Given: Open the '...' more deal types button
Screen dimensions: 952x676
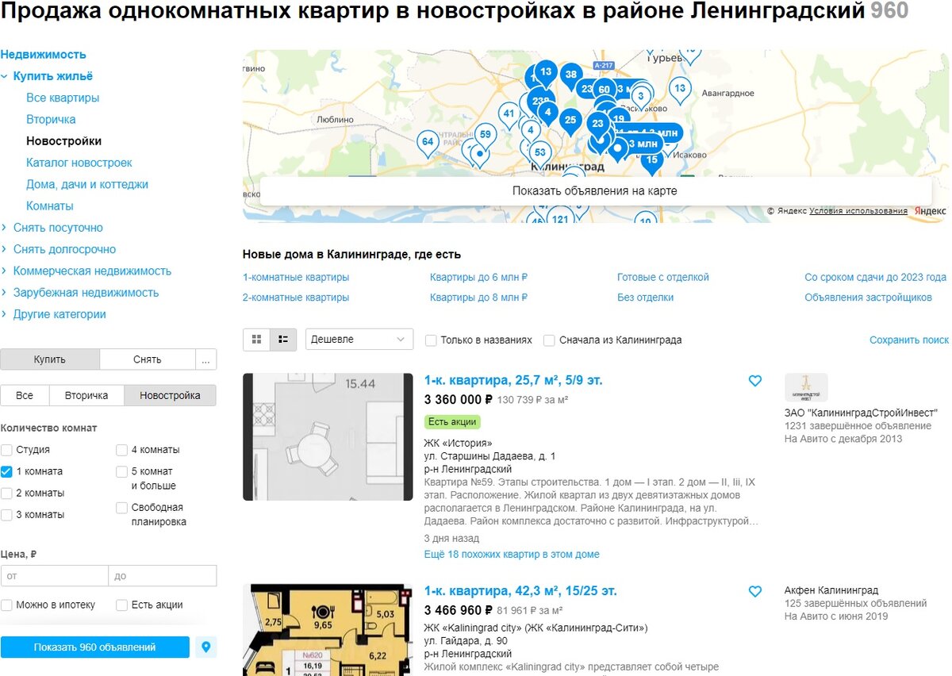Looking at the screenshot, I should pos(205,359).
